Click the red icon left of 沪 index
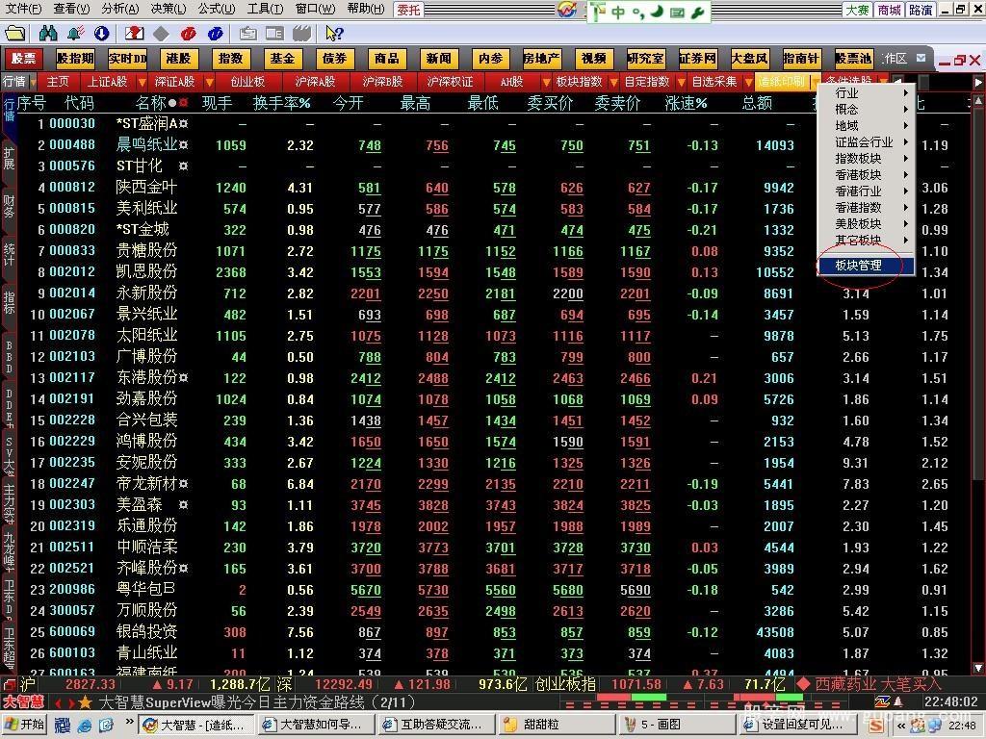 point(9,684)
